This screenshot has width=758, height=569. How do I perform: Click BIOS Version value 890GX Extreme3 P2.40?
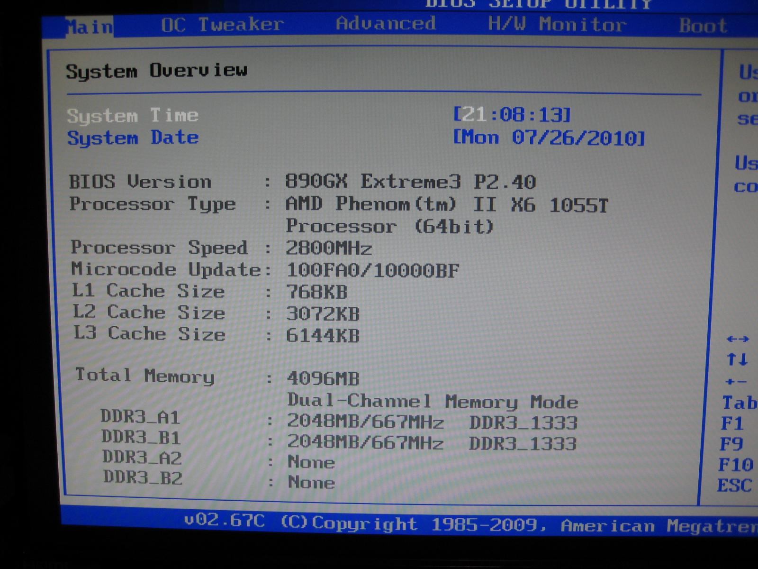tap(410, 182)
